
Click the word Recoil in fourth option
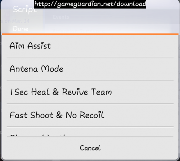(x=92, y=115)
